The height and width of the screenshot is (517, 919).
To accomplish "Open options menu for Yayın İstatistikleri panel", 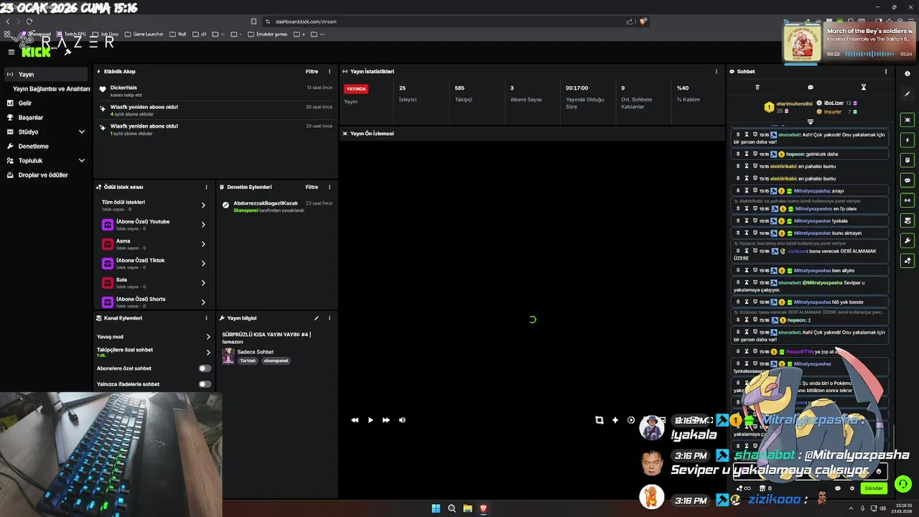I will [x=716, y=72].
